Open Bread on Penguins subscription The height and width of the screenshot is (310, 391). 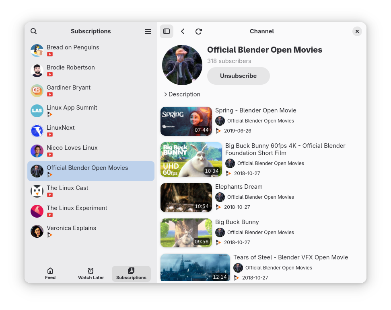tap(91, 51)
